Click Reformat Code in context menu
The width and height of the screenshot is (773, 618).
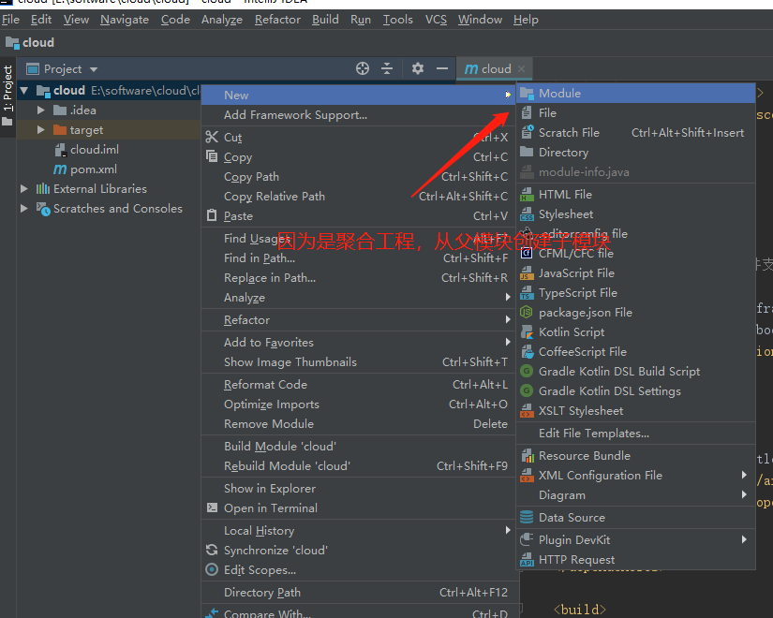click(x=361, y=385)
